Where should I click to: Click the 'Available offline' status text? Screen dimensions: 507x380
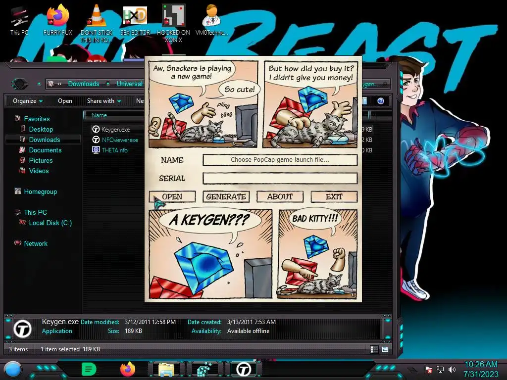(248, 331)
